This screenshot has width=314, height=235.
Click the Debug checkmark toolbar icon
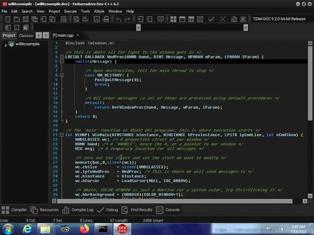click(211, 19)
